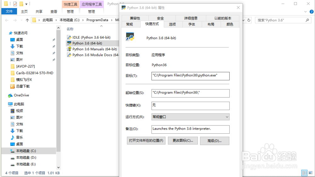Expand address bar history dropdown
Image resolution: width=315 pixels, height=177 pixels.
244,20
